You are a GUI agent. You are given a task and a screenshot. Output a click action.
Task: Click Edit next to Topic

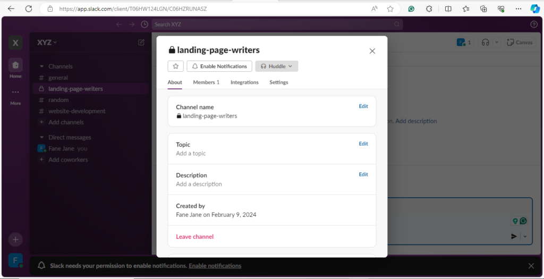pyautogui.click(x=363, y=143)
